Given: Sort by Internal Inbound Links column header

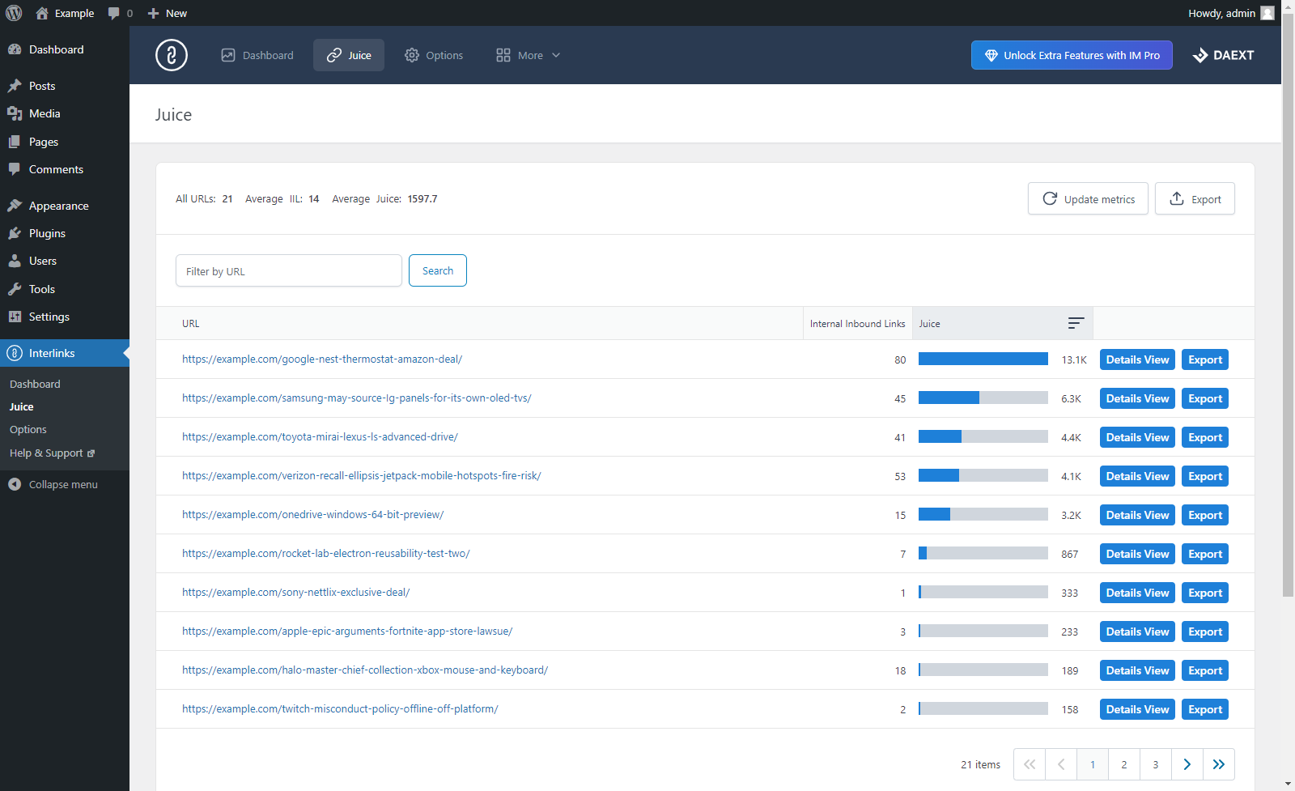Looking at the screenshot, I should pyautogui.click(x=858, y=323).
